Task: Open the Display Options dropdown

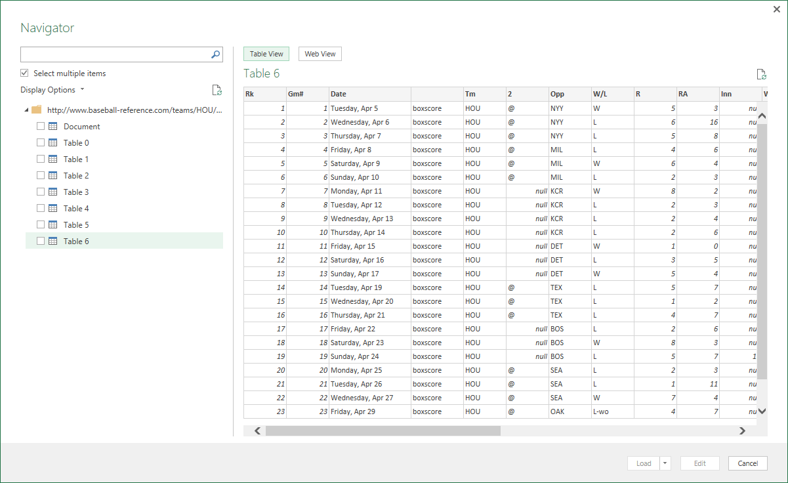Action: 52,90
